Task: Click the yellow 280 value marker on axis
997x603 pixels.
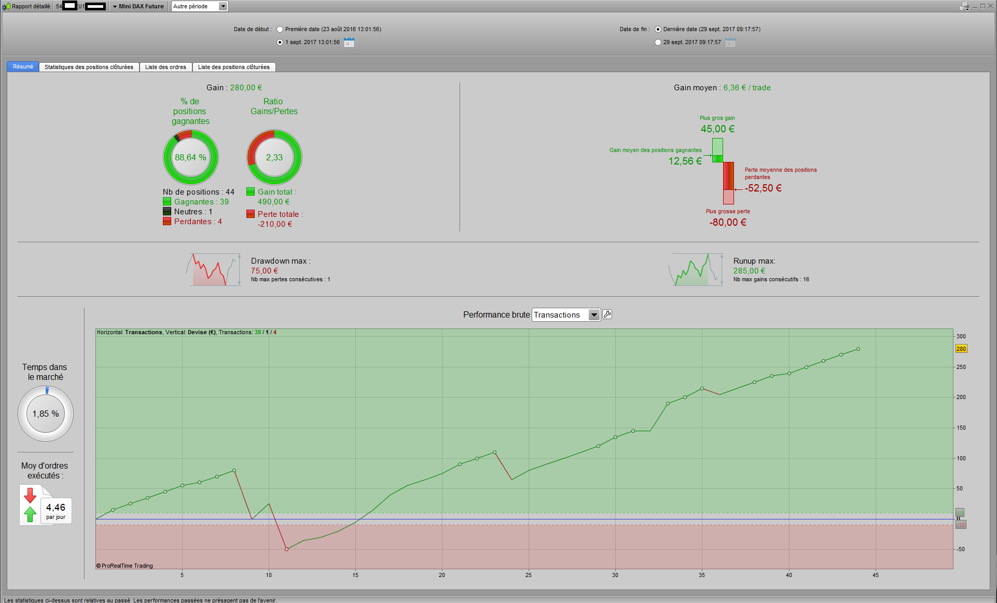Action: 961,349
